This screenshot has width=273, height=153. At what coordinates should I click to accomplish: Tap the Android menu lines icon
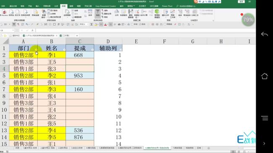pos(264,118)
